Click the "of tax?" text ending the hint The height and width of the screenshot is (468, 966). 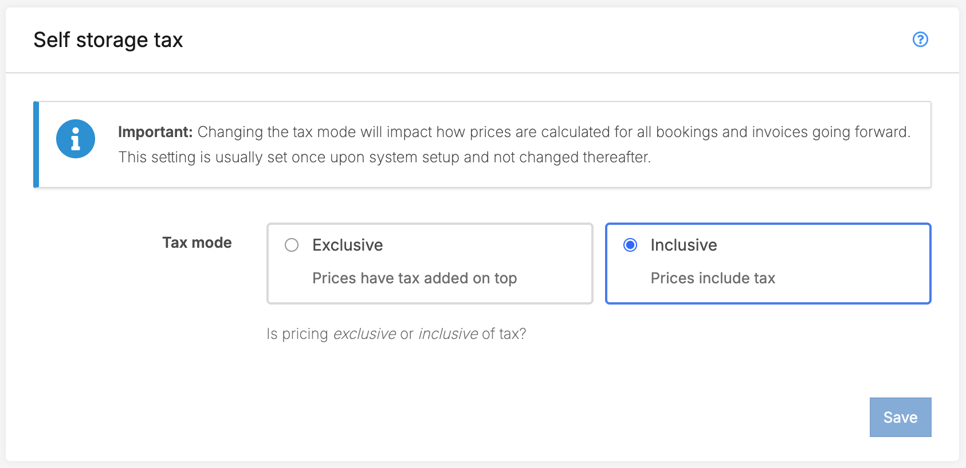pyautogui.click(x=504, y=334)
